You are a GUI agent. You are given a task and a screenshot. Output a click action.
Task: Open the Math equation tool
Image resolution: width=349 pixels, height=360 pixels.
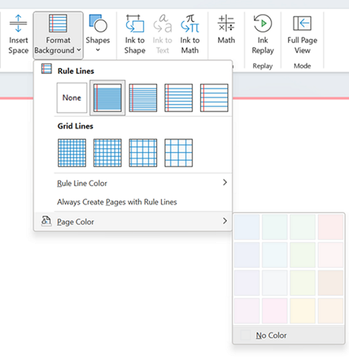click(x=226, y=30)
